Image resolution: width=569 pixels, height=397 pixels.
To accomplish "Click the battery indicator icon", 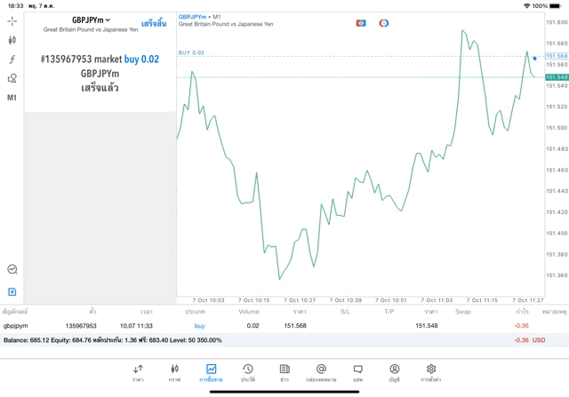I will [555, 6].
